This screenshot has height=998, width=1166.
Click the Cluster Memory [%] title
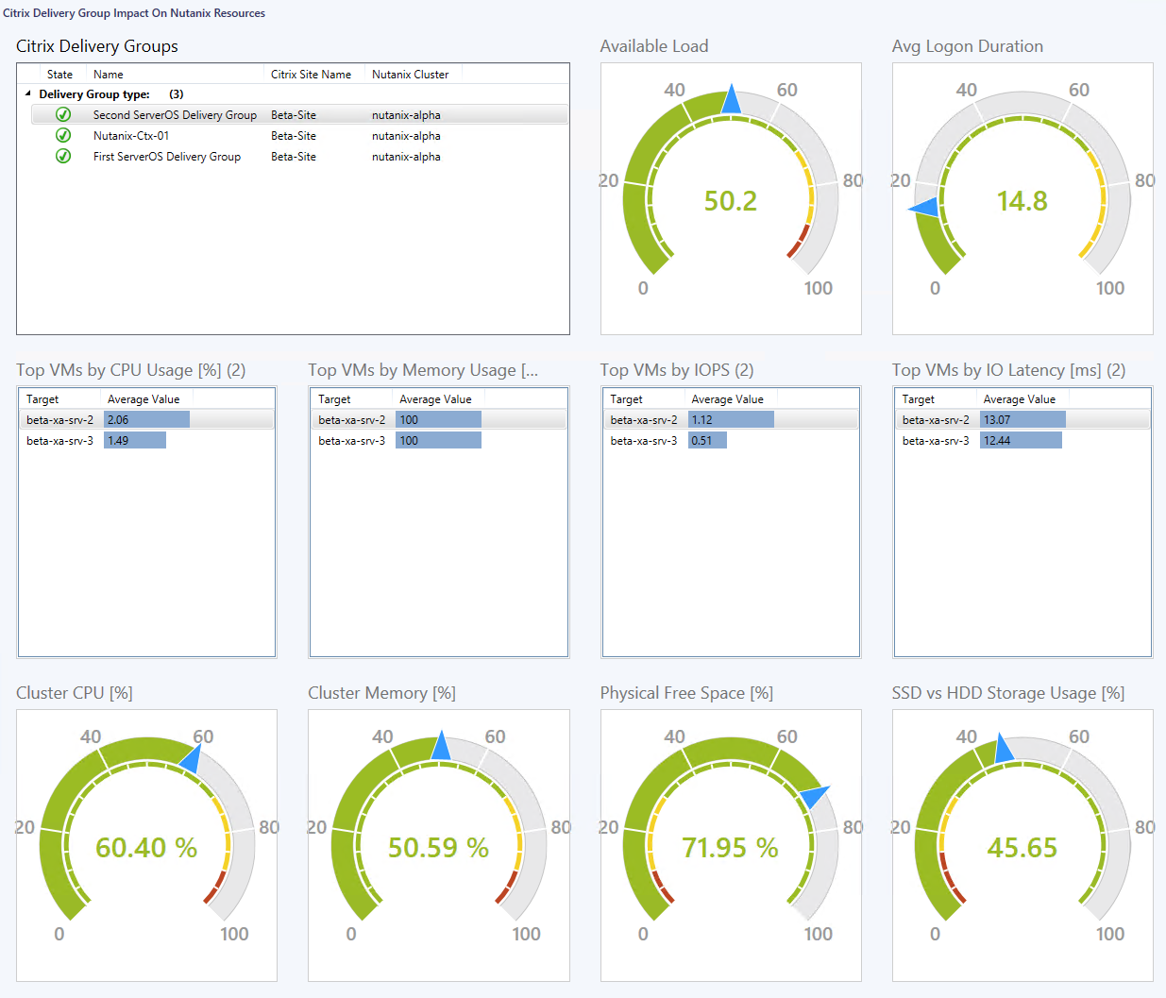(381, 693)
